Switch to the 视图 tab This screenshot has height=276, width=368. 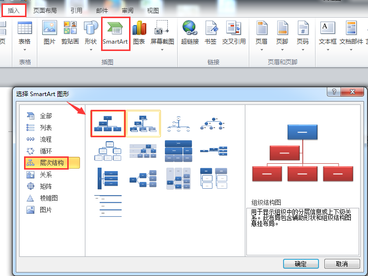point(153,11)
